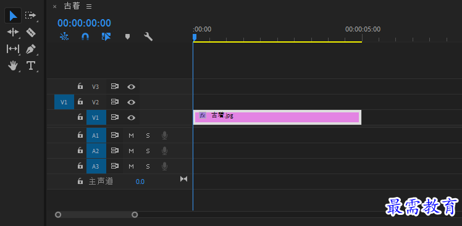
Task: Target the V2 track header
Action: (x=95, y=103)
